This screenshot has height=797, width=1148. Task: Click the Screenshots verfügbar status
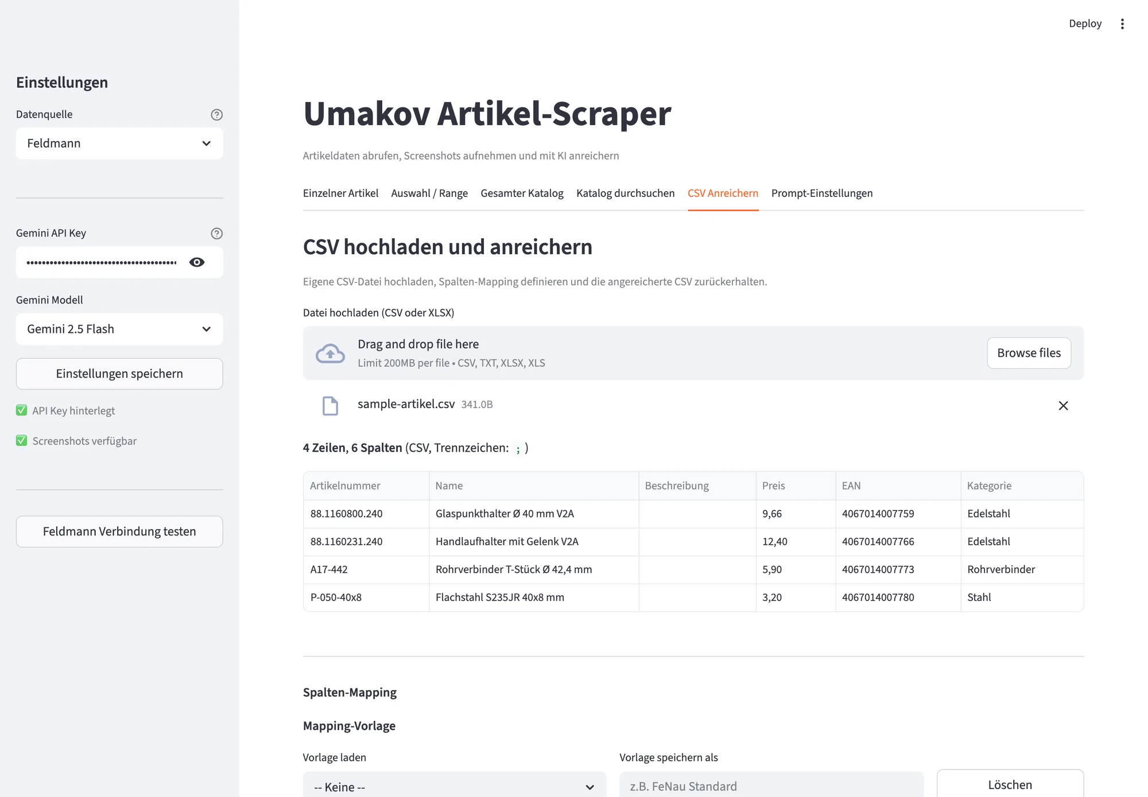[x=76, y=441]
